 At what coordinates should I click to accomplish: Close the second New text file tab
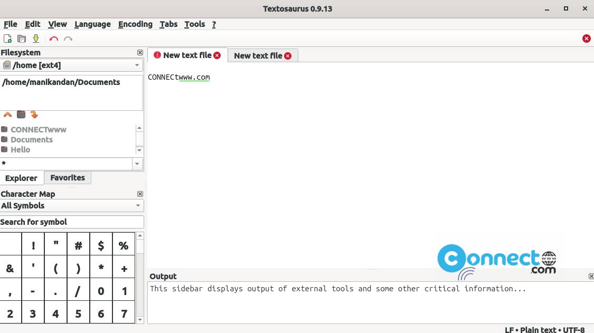(288, 56)
